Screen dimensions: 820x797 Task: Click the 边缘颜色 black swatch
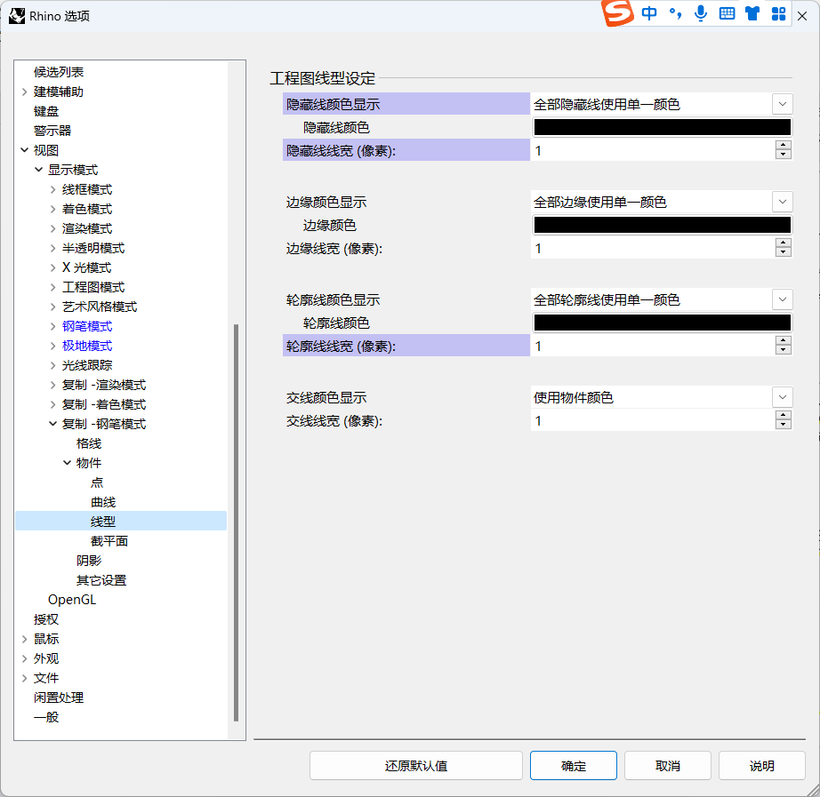pos(662,225)
